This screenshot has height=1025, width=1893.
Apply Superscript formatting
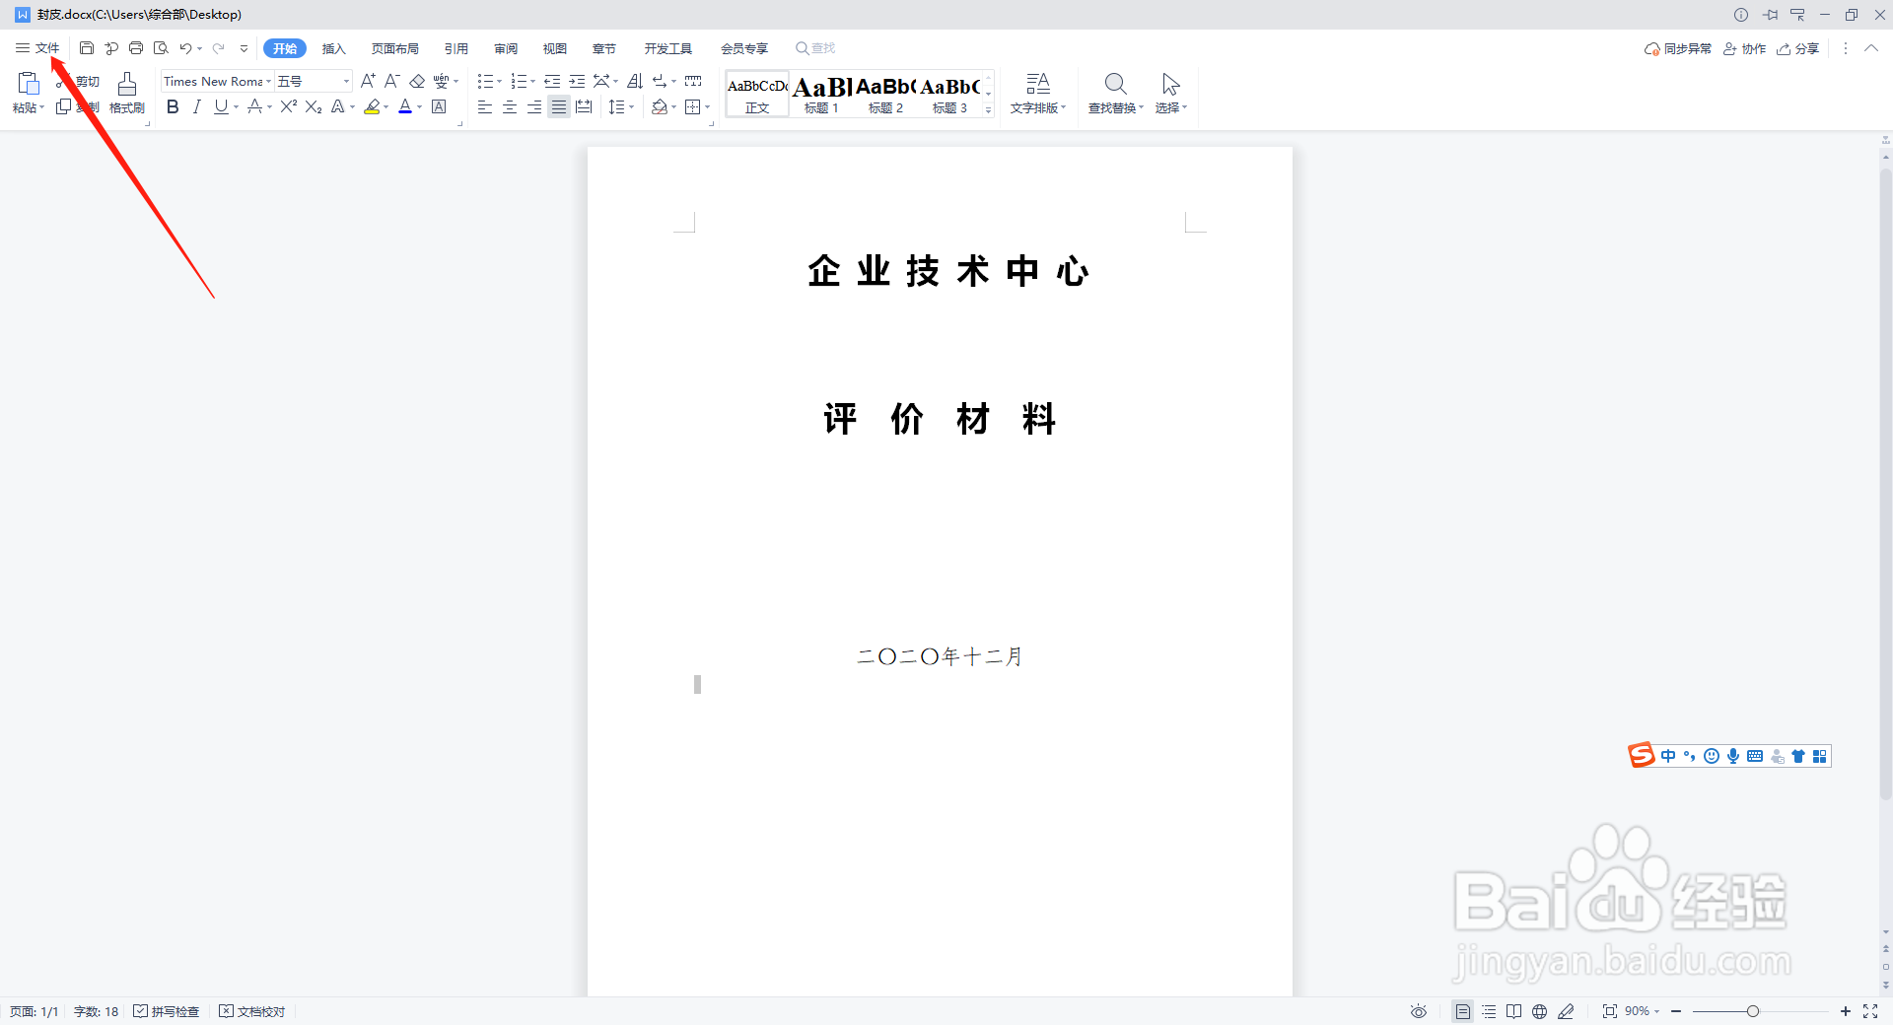(288, 106)
